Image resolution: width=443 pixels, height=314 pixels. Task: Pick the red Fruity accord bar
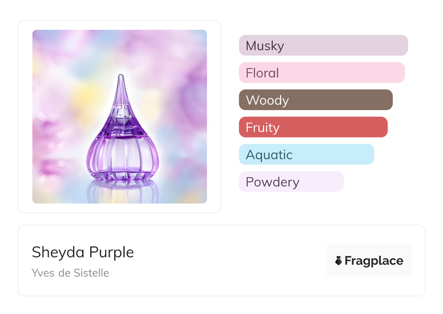[313, 127]
